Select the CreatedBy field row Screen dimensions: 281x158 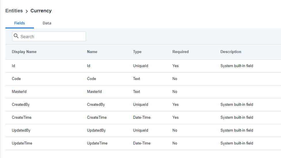pyautogui.click(x=143, y=105)
